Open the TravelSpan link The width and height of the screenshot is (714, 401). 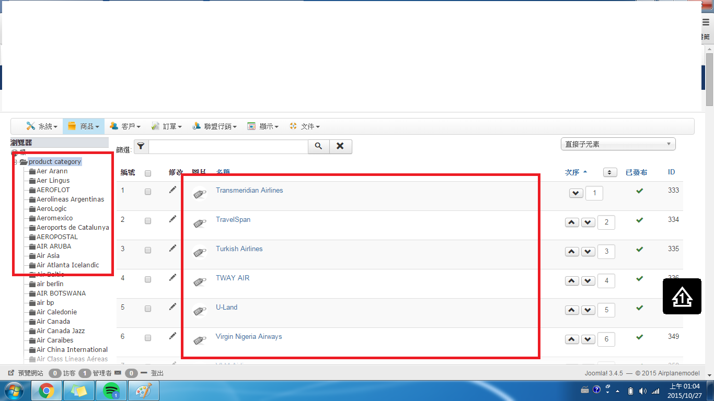click(233, 220)
